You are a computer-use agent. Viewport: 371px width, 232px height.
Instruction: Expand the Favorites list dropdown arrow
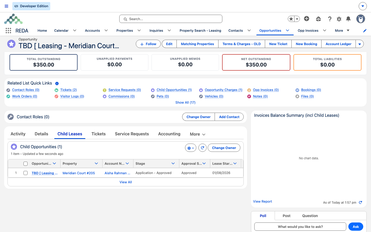[x=297, y=19]
